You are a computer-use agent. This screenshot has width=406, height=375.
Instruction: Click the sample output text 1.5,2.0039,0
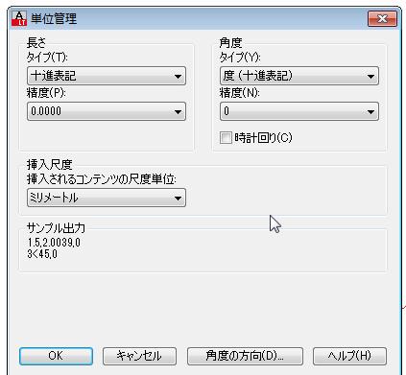tap(54, 243)
